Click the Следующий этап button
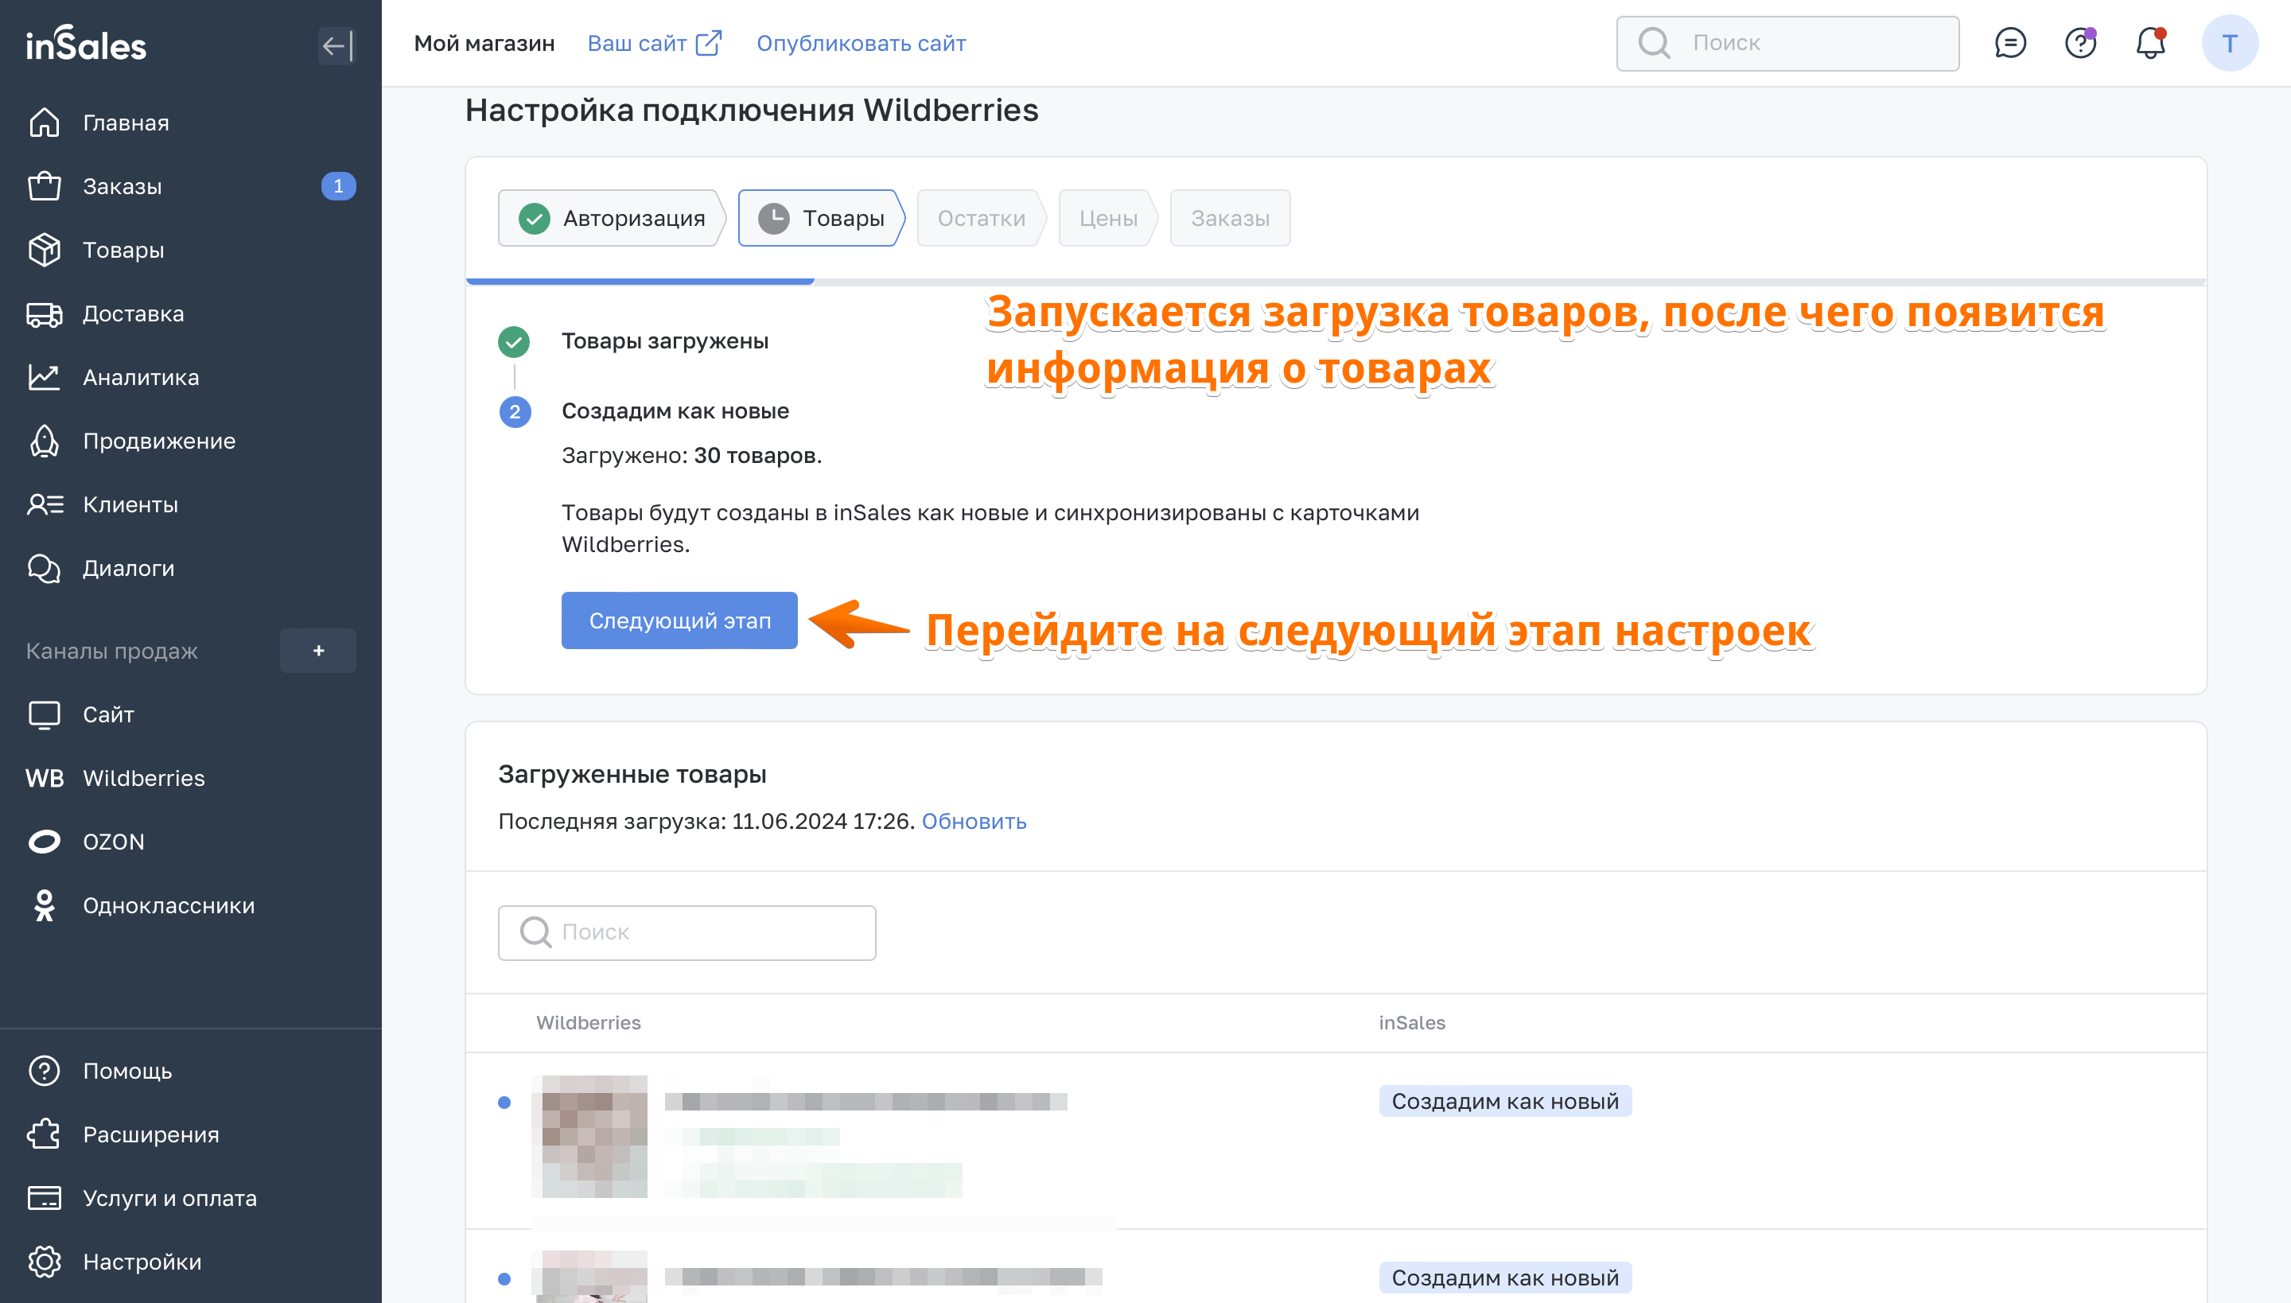This screenshot has width=2291, height=1303. [x=679, y=620]
